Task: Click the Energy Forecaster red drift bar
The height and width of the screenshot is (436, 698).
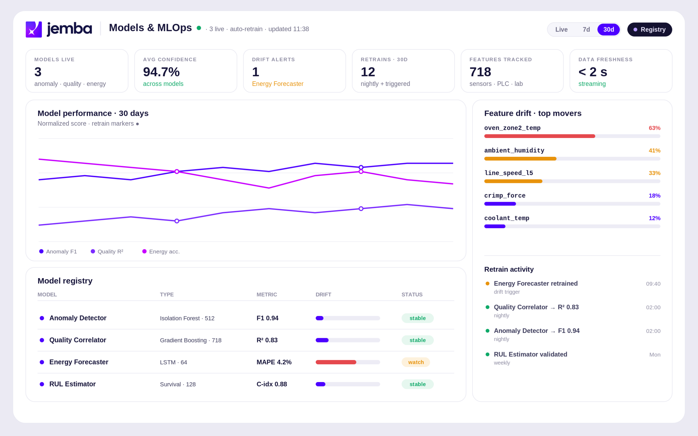Action: click(x=336, y=362)
